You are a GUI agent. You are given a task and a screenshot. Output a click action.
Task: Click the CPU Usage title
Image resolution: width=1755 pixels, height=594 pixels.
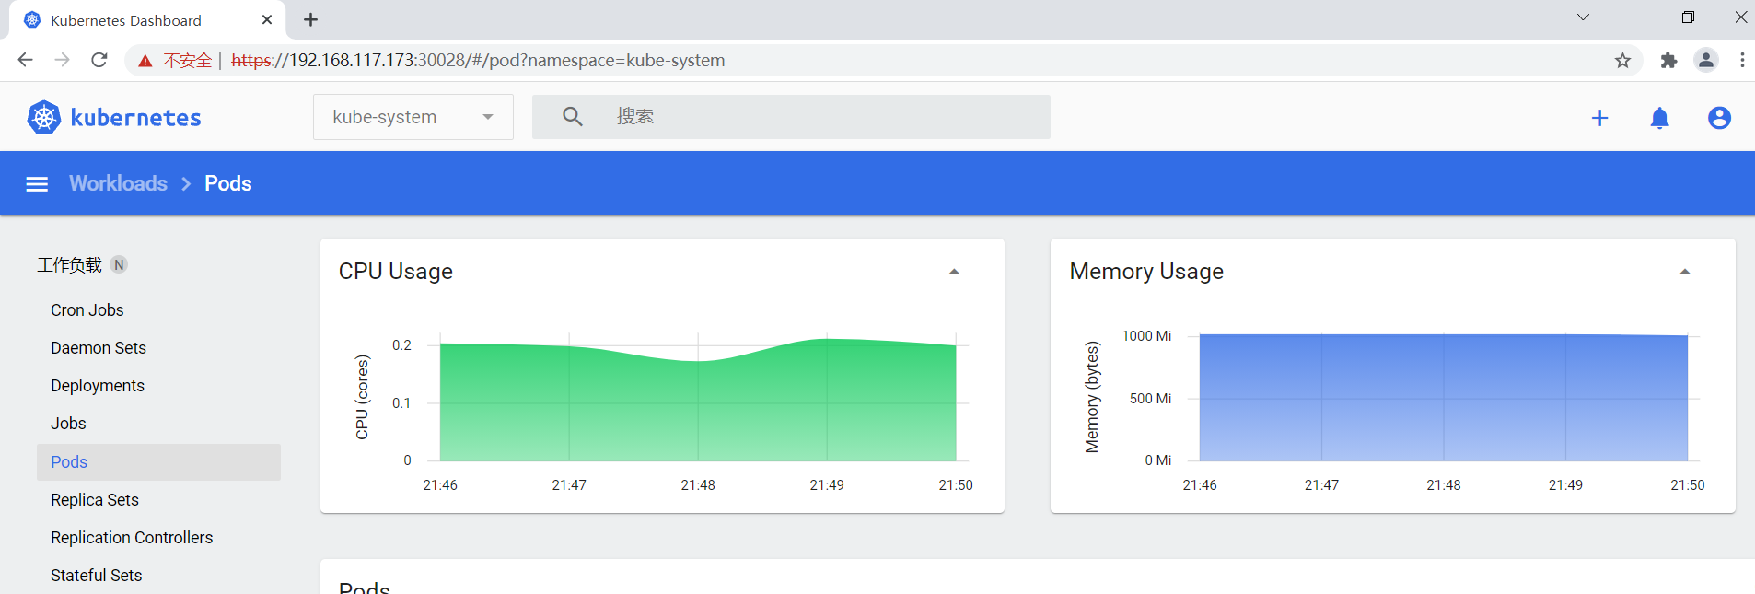[396, 272]
